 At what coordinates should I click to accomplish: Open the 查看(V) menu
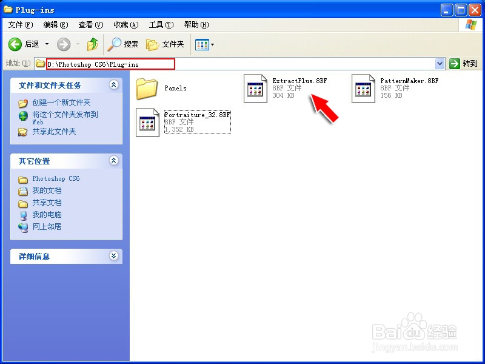(x=90, y=25)
